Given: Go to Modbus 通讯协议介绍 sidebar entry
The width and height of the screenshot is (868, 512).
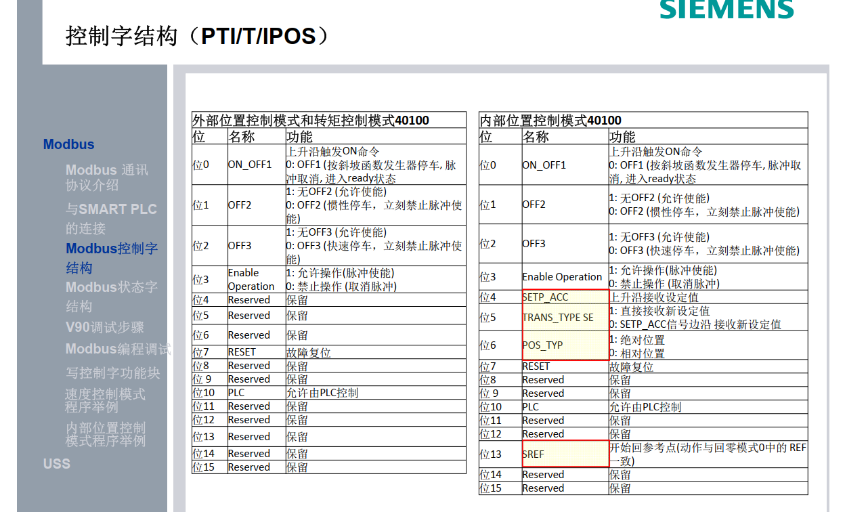Looking at the screenshot, I should pyautogui.click(x=106, y=177).
